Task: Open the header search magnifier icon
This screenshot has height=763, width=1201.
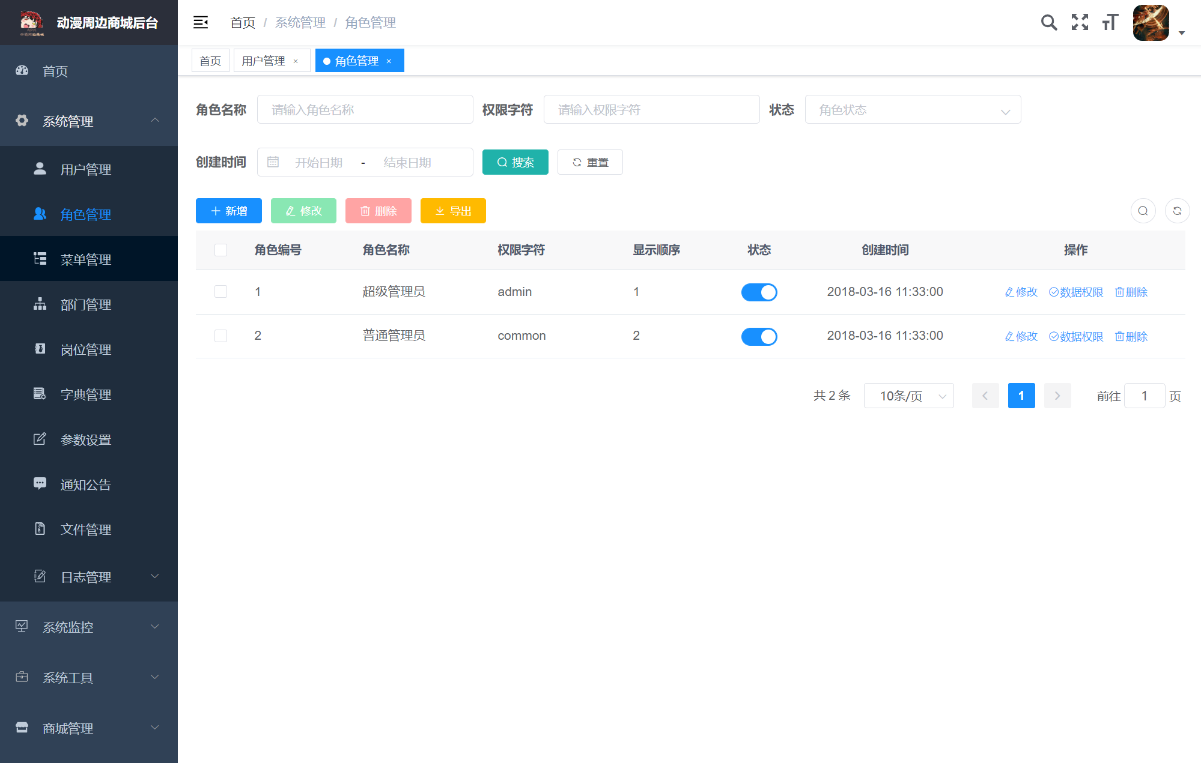Action: 1049,23
